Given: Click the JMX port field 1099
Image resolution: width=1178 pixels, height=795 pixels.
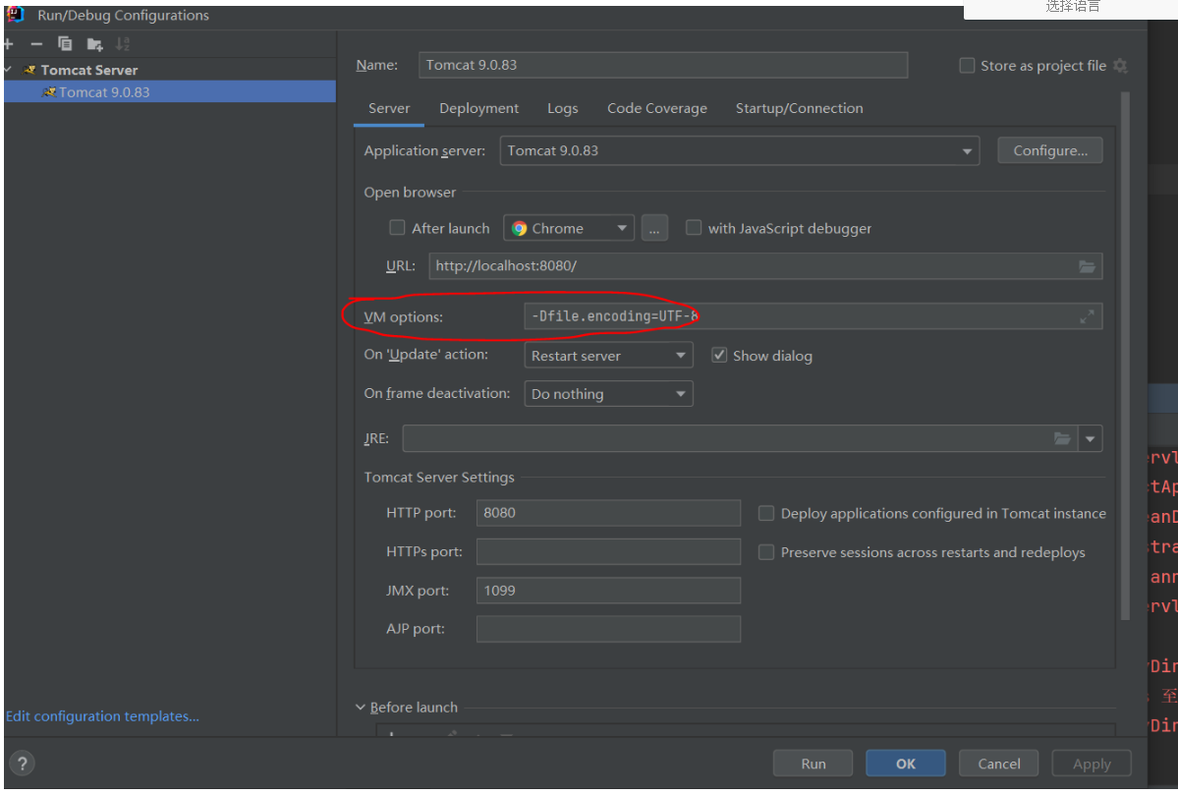Looking at the screenshot, I should (x=608, y=591).
